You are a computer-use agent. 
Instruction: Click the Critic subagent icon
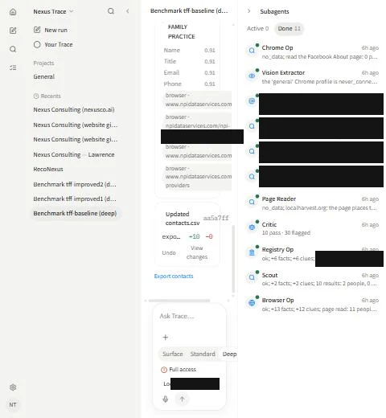click(x=252, y=227)
